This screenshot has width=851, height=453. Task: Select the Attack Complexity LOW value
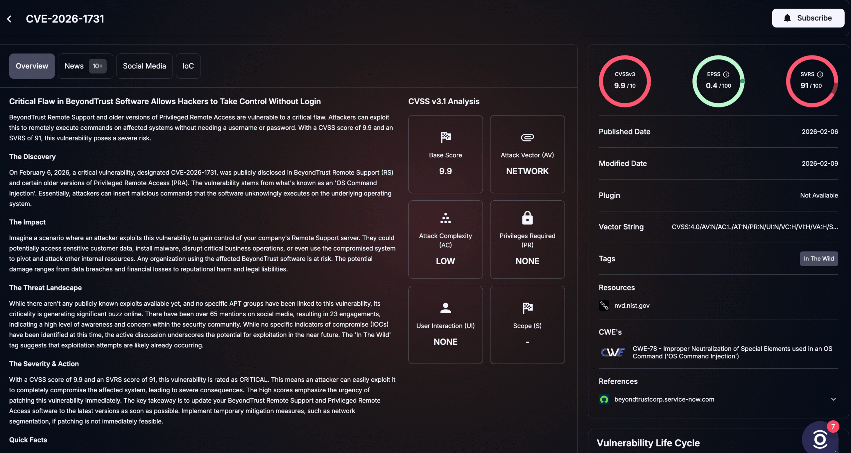445,261
